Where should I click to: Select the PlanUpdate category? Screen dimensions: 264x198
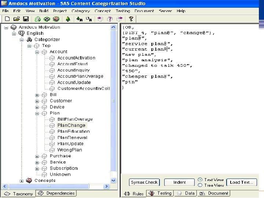pyautogui.click(x=70, y=144)
